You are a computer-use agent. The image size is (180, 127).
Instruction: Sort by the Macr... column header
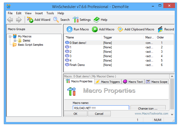click(150, 37)
